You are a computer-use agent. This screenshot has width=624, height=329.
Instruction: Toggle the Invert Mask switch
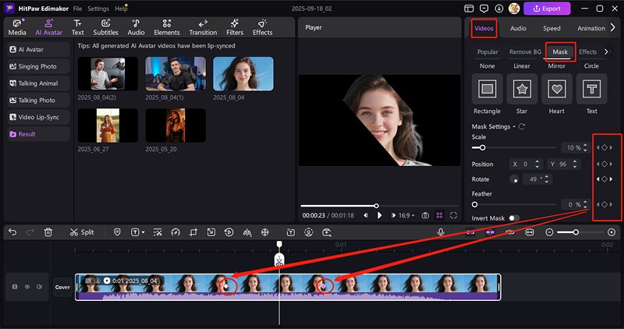[513, 218]
